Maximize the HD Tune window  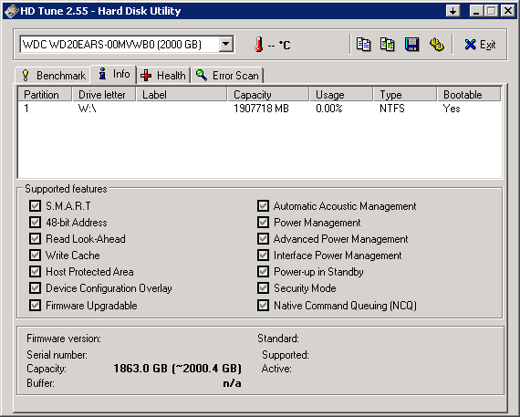tap(491, 11)
